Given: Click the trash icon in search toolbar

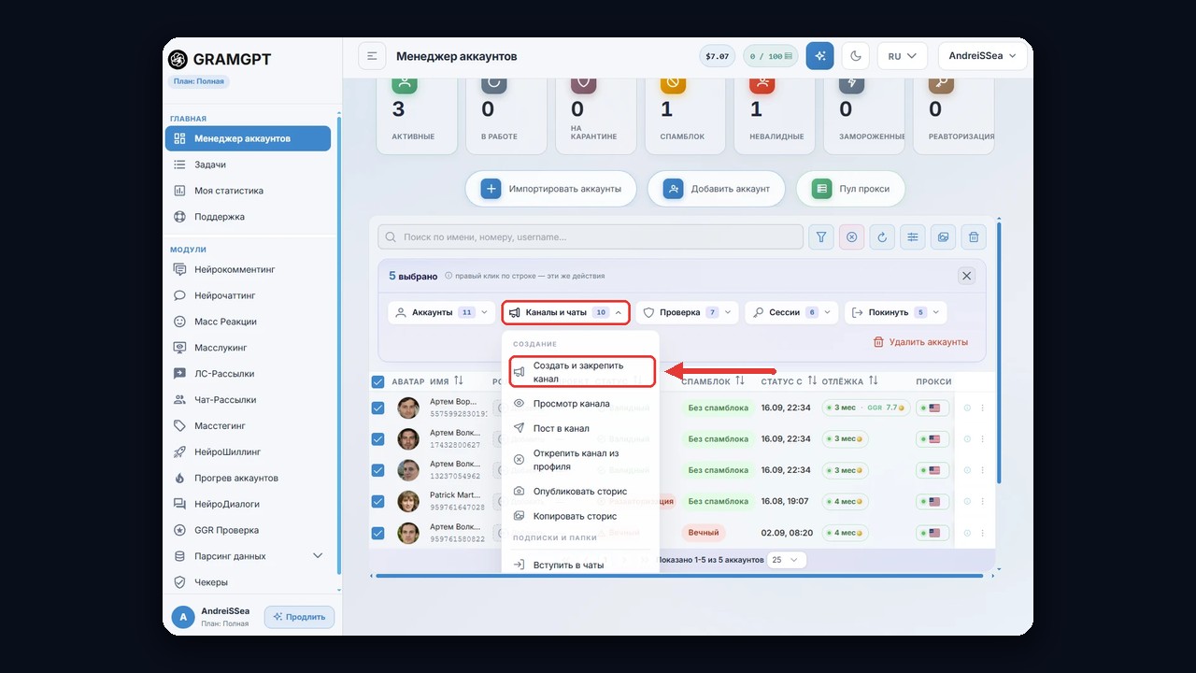Looking at the screenshot, I should (974, 237).
